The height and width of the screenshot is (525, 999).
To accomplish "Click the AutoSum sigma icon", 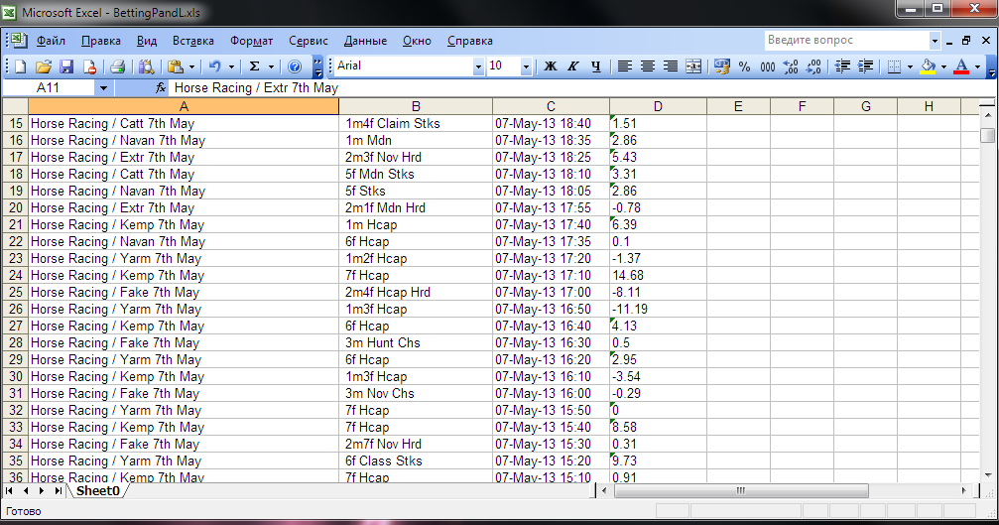I will tap(254, 66).
